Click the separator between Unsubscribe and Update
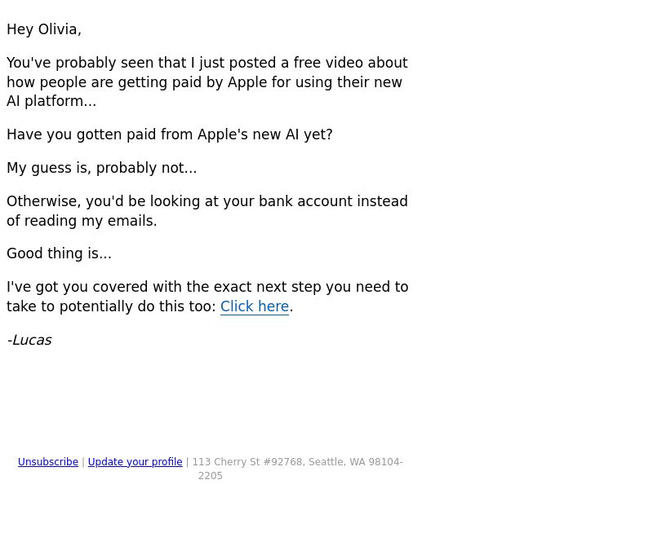The width and height of the screenshot is (653, 546). click(x=83, y=462)
